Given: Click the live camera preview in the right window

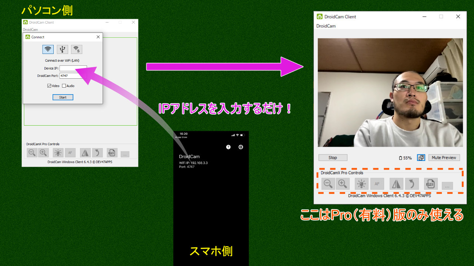Looking at the screenshot, I should pos(390,93).
